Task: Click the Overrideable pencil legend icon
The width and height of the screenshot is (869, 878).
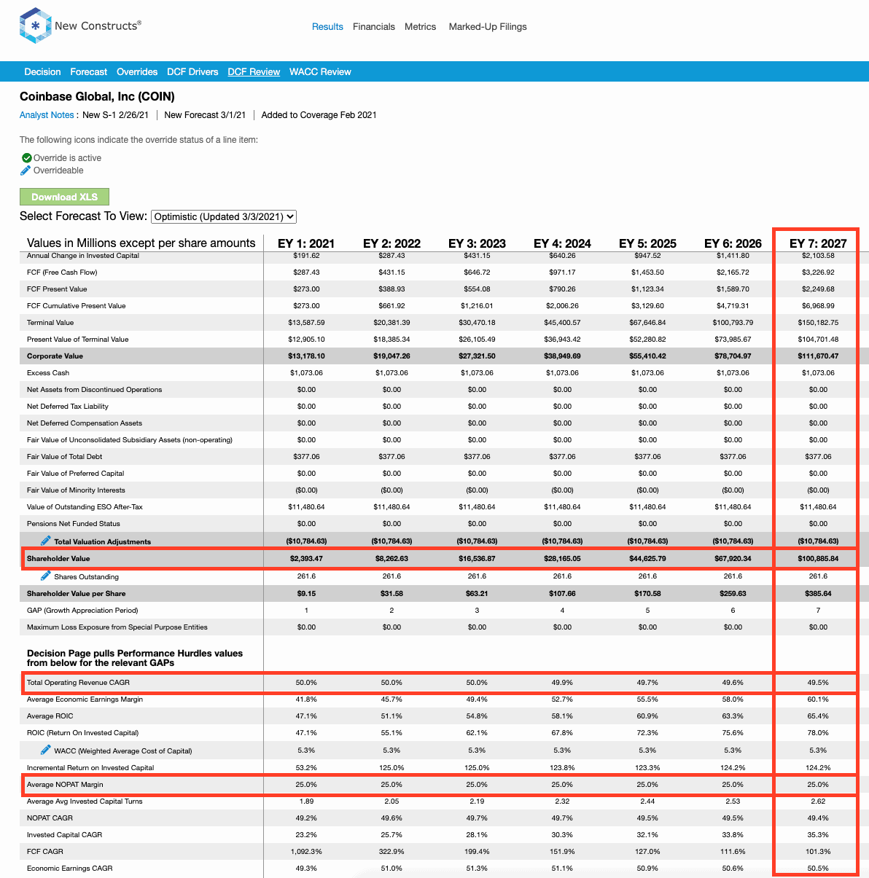Action: (26, 170)
